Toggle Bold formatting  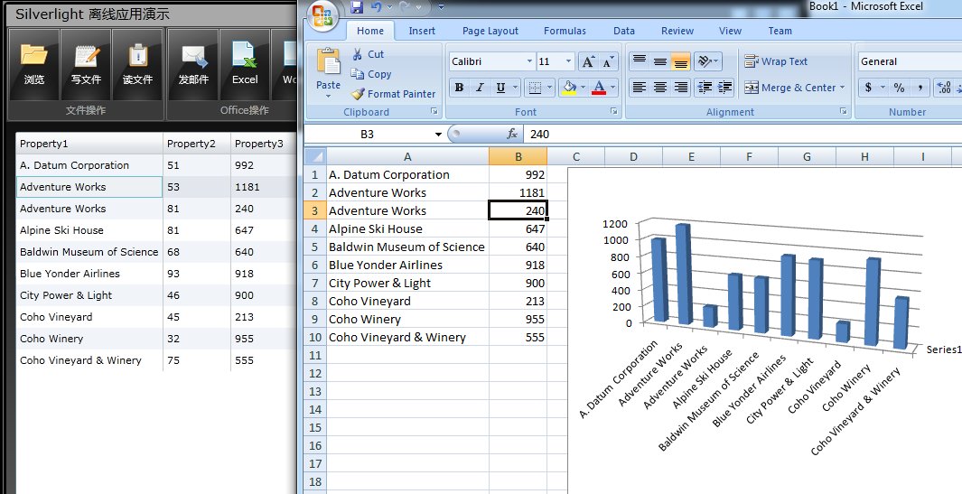tap(459, 88)
